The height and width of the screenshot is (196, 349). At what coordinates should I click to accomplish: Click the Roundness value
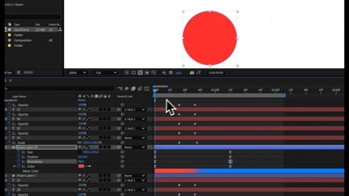point(81,162)
